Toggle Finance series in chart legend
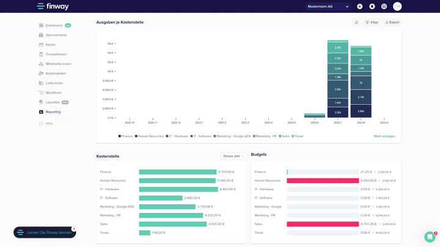Image resolution: width=440 pixels, height=247 pixels. click(x=126, y=136)
